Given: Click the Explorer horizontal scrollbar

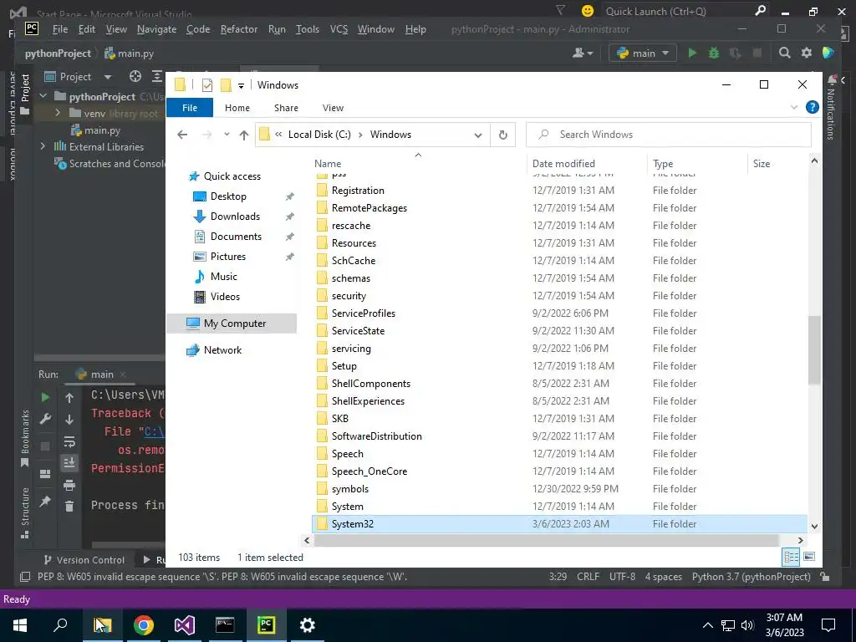Looking at the screenshot, I should tap(547, 541).
